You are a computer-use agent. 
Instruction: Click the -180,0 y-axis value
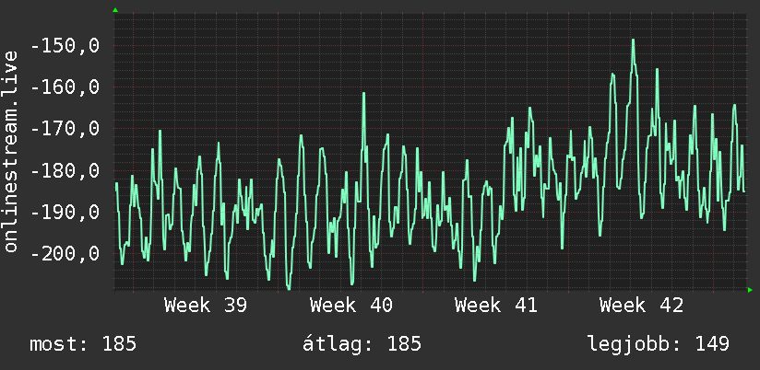pos(65,170)
